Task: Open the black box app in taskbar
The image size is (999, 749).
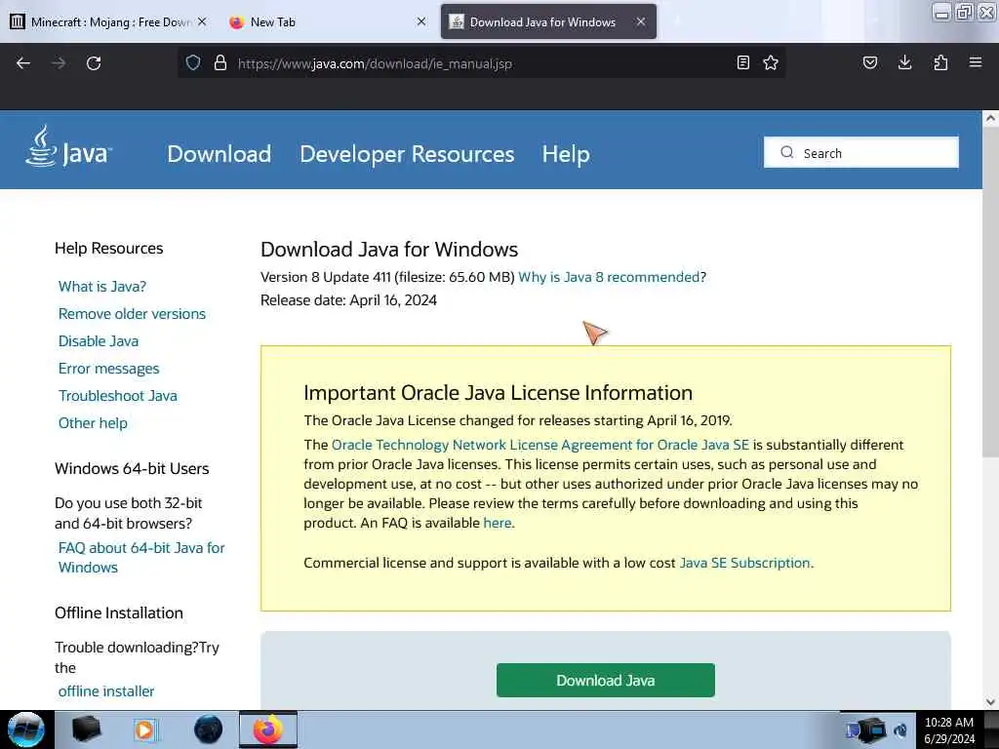Action: (86, 729)
